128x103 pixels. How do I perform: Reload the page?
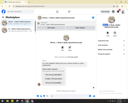9,6
